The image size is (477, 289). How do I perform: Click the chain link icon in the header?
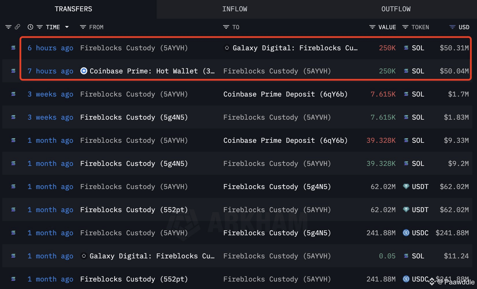[18, 27]
